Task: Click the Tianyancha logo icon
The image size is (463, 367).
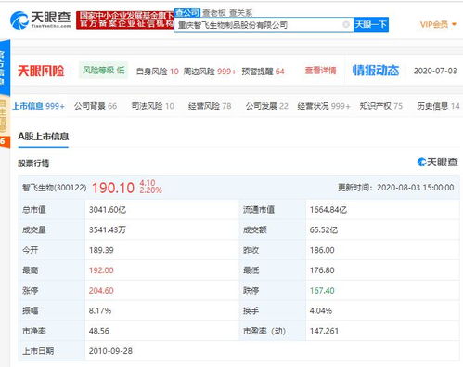Action: [19, 20]
